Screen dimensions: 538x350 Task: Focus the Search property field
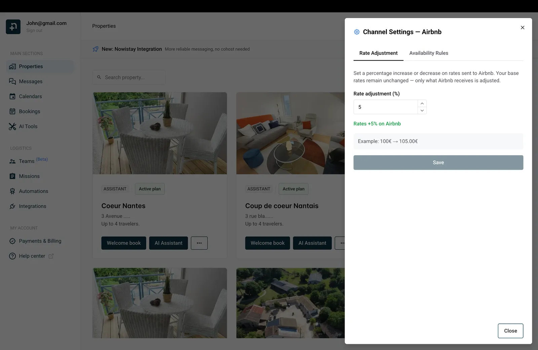click(129, 77)
